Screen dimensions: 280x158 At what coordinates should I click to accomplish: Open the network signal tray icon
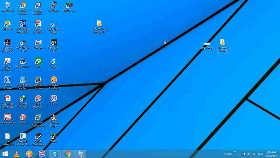coord(254,154)
